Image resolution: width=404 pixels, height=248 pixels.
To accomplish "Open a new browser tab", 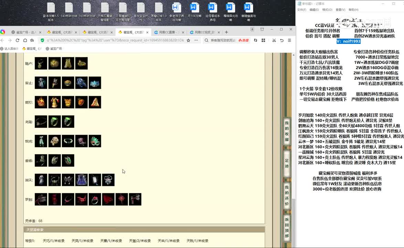I will 226,32.
